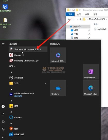Click the 学校软件包 tile group title
This screenshot has width=108, height=140.
(x=55, y=44)
